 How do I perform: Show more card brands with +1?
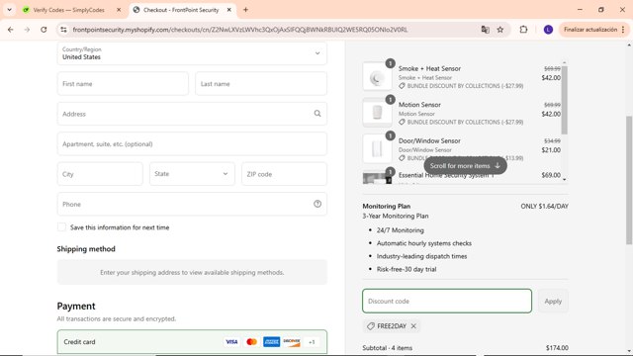click(312, 342)
